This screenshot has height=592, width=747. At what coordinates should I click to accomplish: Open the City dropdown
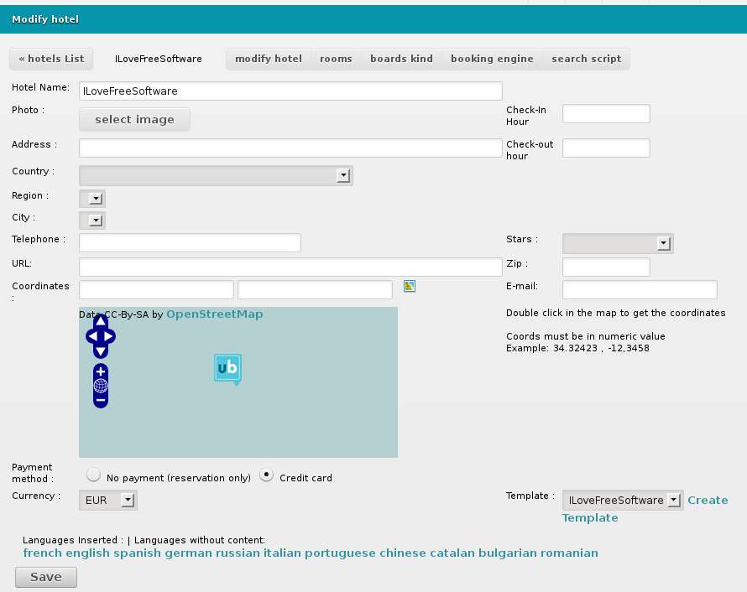point(92,221)
